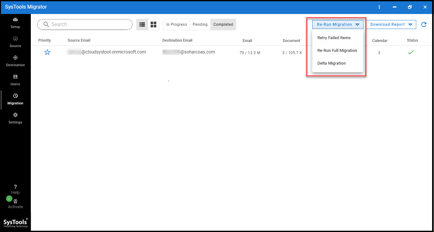Image resolution: width=434 pixels, height=232 pixels.
Task: Minimize the SysTools Migrator window
Action: [x=394, y=7]
